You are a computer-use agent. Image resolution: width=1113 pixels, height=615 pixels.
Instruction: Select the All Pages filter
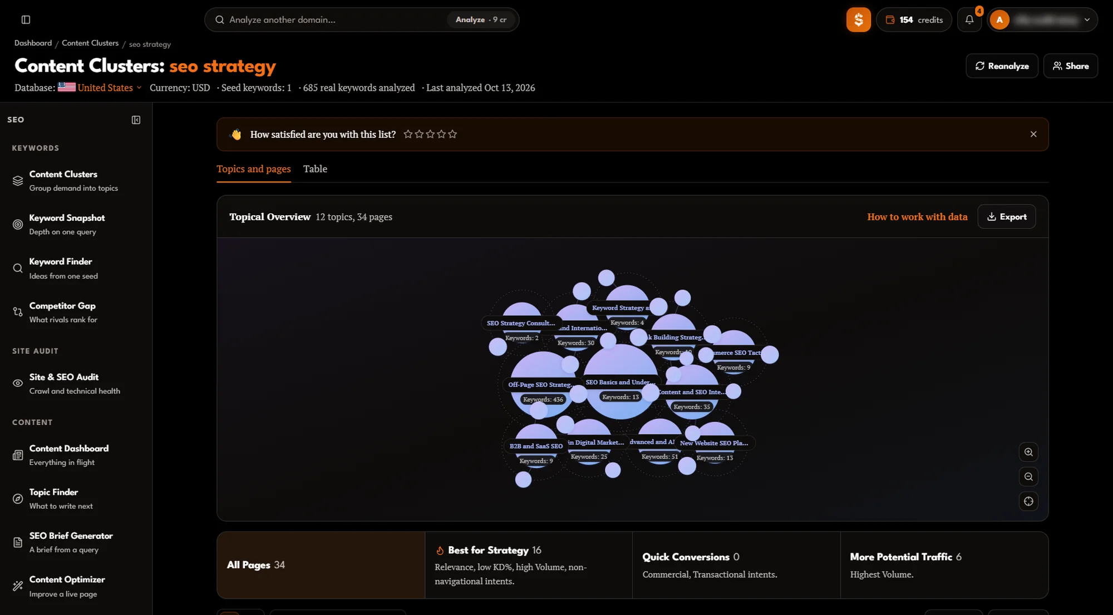[321, 566]
